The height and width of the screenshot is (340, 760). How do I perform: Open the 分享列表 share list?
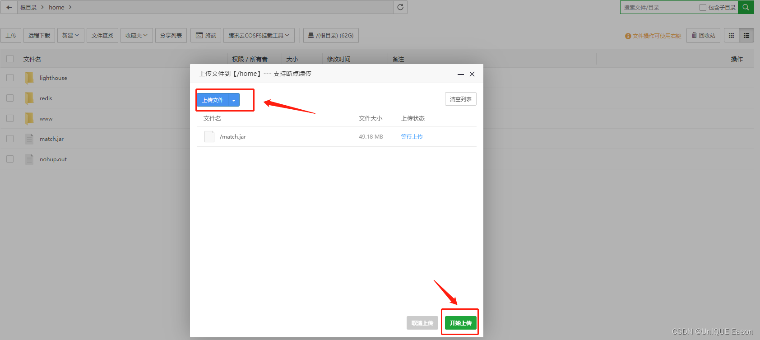(x=171, y=35)
